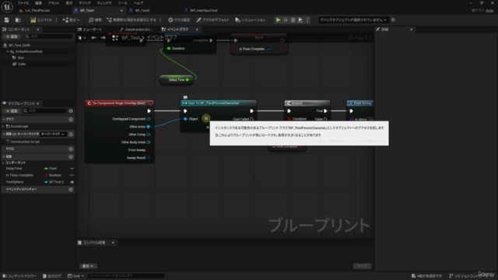This screenshot has height=280, width=498.
Task: Add event dispatcher with plus icon
Action: [71, 190]
